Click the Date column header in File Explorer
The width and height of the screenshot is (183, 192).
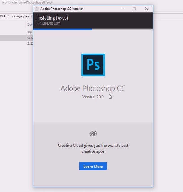tap(30, 25)
